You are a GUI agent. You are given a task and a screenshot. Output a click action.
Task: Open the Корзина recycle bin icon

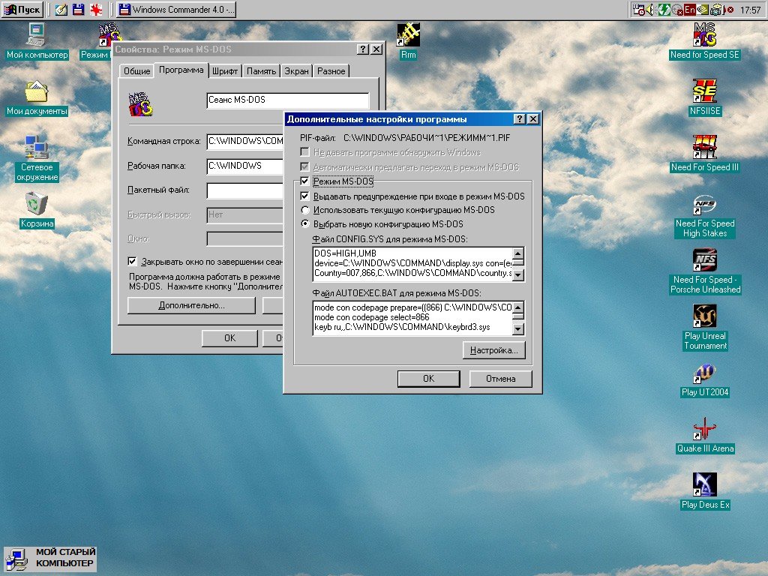pyautogui.click(x=37, y=205)
